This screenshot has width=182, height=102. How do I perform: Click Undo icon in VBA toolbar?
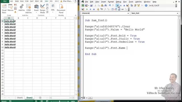tap(110, 5)
